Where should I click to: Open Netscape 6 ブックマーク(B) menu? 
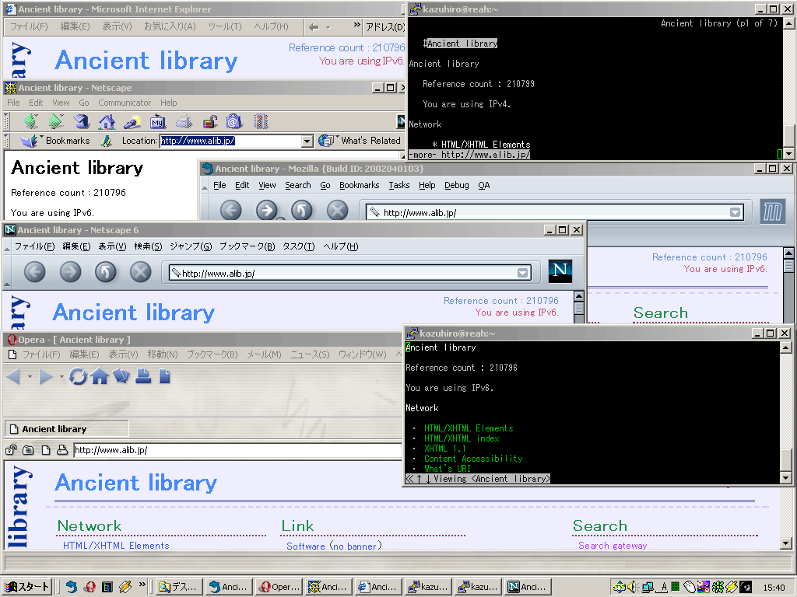247,246
